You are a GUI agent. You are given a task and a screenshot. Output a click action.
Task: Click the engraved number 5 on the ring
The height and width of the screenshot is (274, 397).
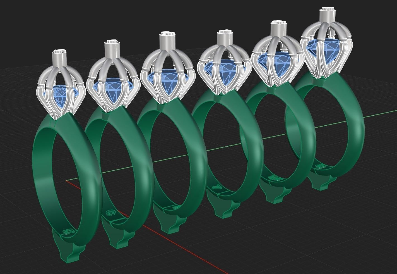pos(68,231)
